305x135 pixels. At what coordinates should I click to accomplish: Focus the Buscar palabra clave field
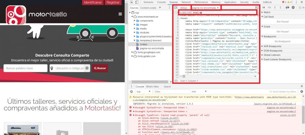[x=26, y=68]
